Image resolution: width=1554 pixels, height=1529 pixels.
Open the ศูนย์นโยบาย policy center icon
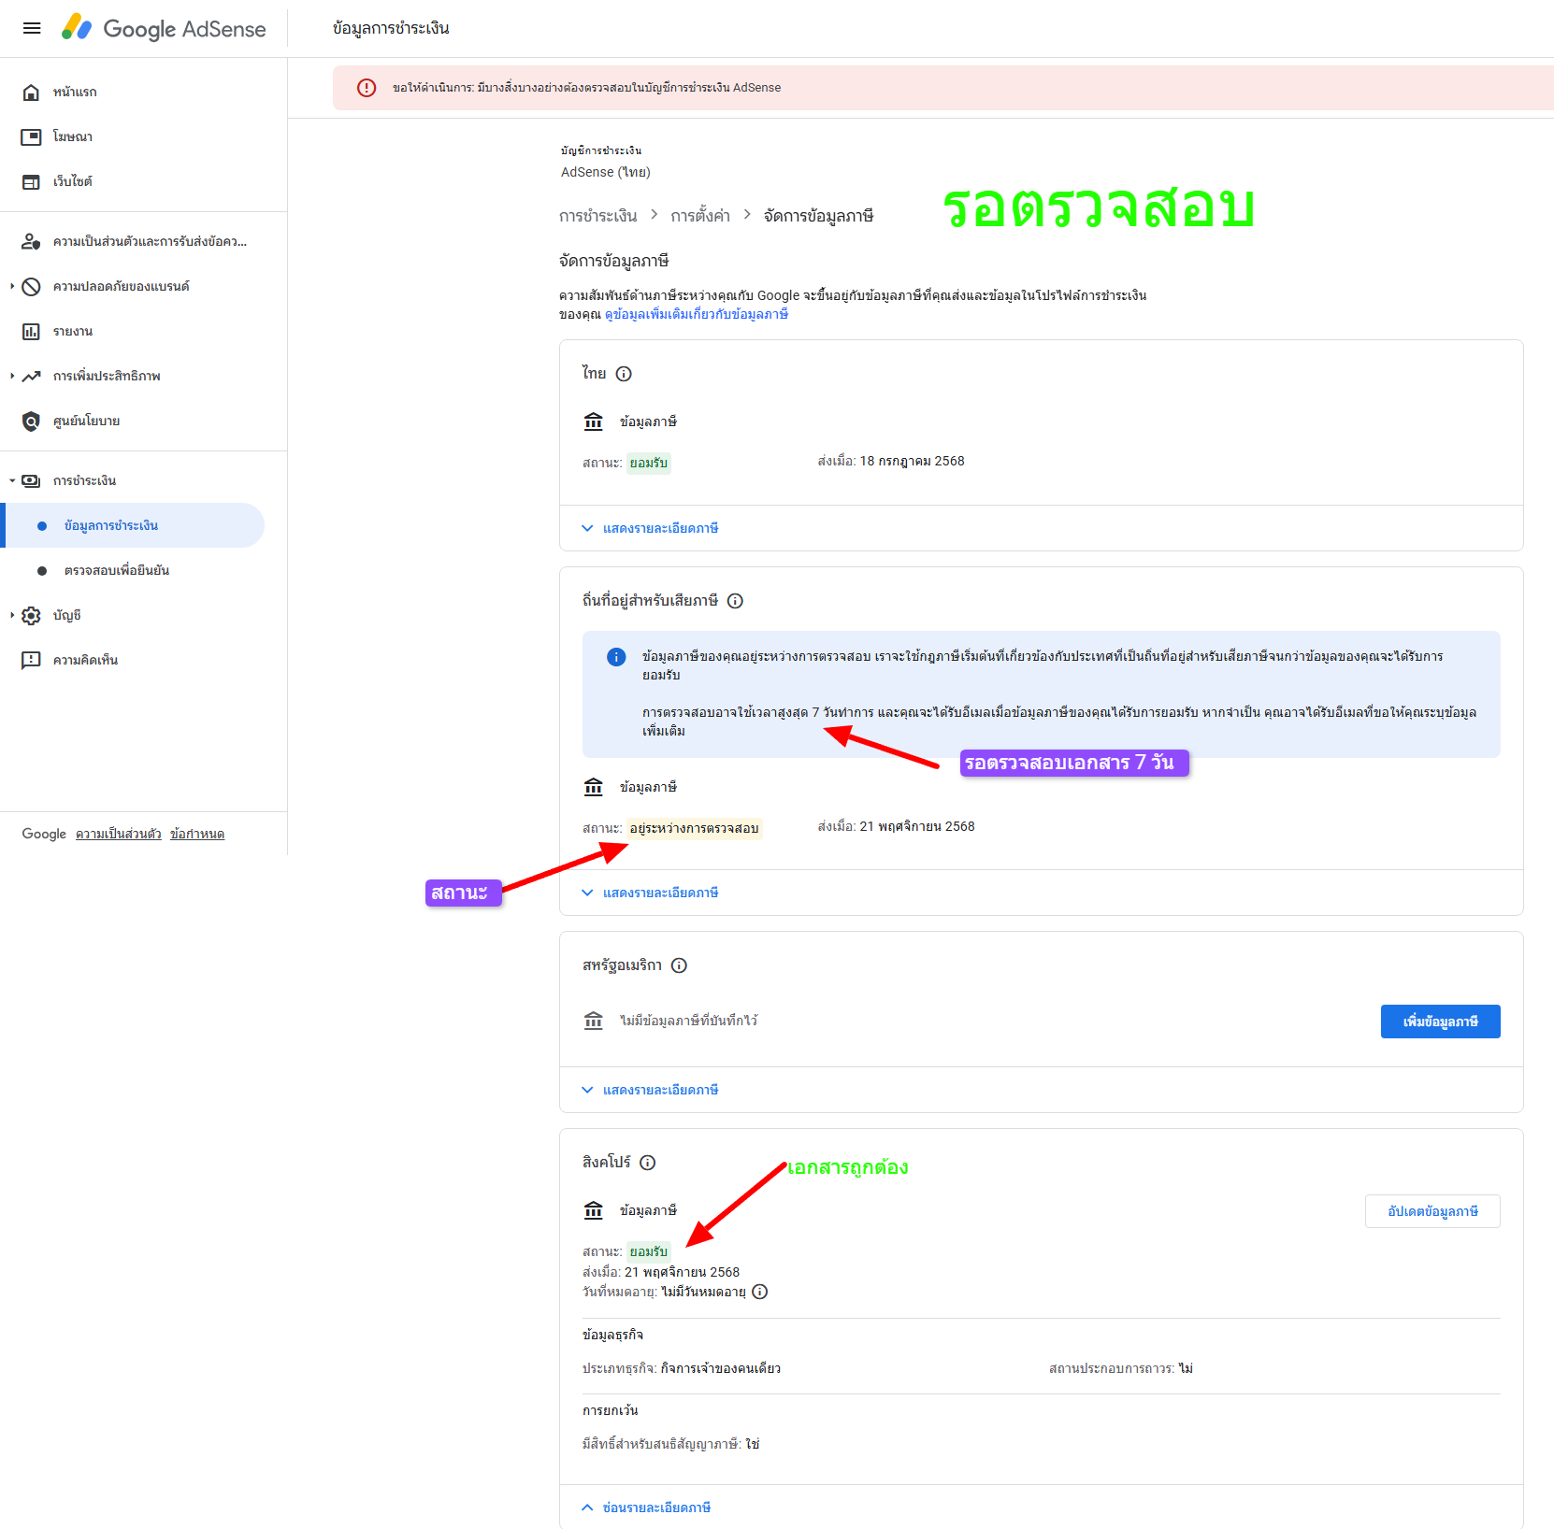(31, 421)
